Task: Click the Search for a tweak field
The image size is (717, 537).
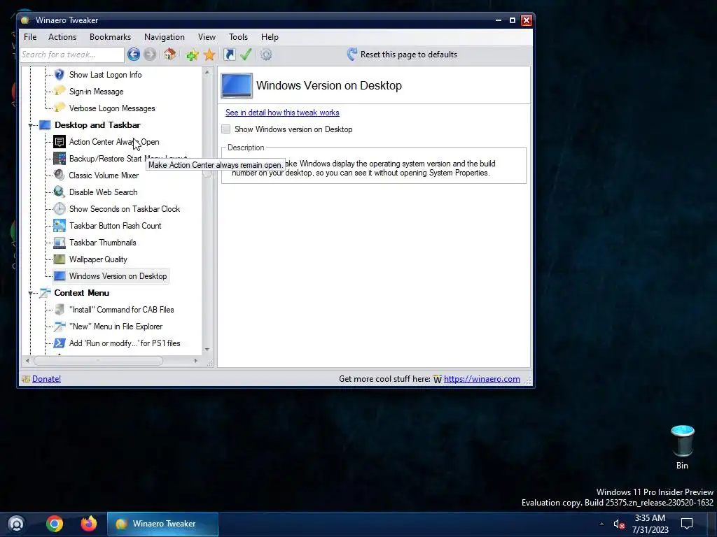Action: [72, 55]
